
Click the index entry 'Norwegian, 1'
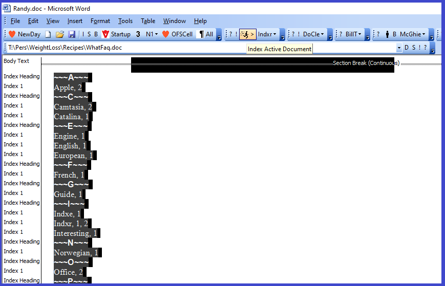click(x=76, y=253)
